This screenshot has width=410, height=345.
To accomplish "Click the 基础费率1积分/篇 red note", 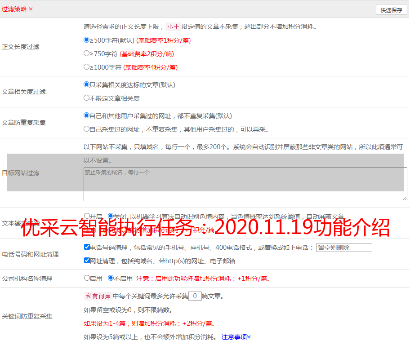I will 164,40.
